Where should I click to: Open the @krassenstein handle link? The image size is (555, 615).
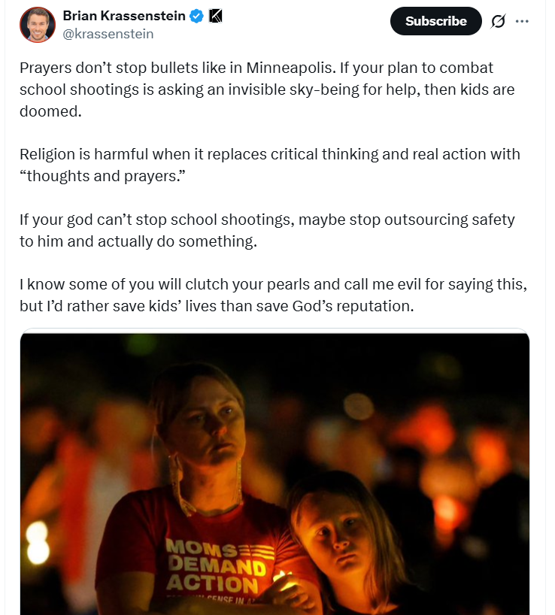(x=108, y=34)
